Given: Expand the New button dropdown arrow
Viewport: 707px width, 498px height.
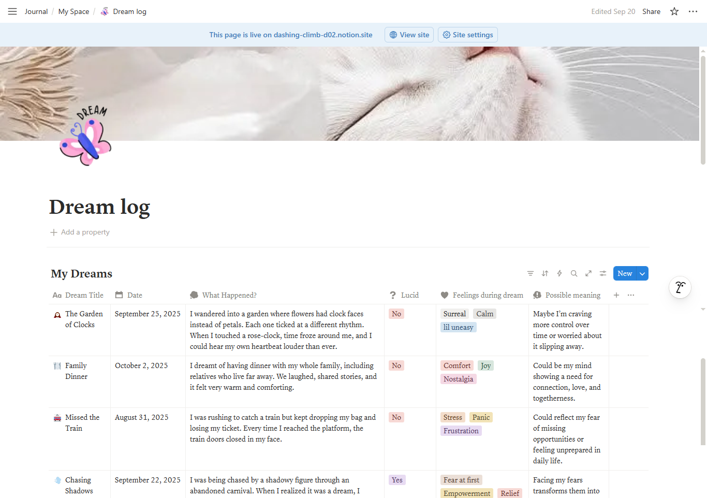Looking at the screenshot, I should (642, 273).
